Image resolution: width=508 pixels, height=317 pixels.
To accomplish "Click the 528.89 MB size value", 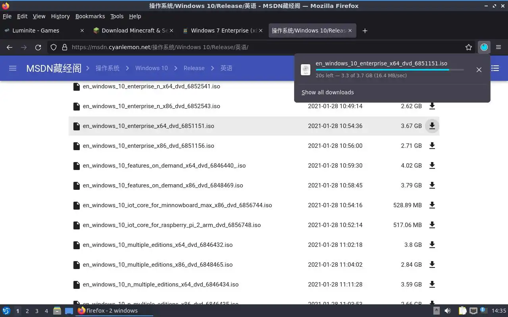I will coord(408,205).
